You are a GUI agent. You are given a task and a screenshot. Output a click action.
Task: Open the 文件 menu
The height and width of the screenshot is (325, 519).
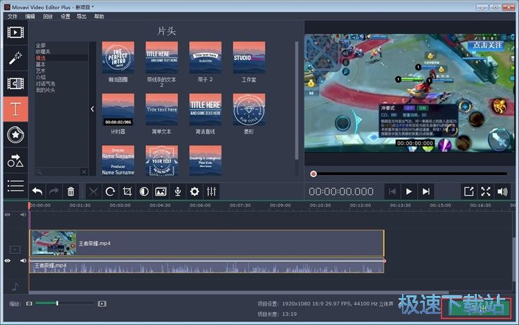(12, 16)
